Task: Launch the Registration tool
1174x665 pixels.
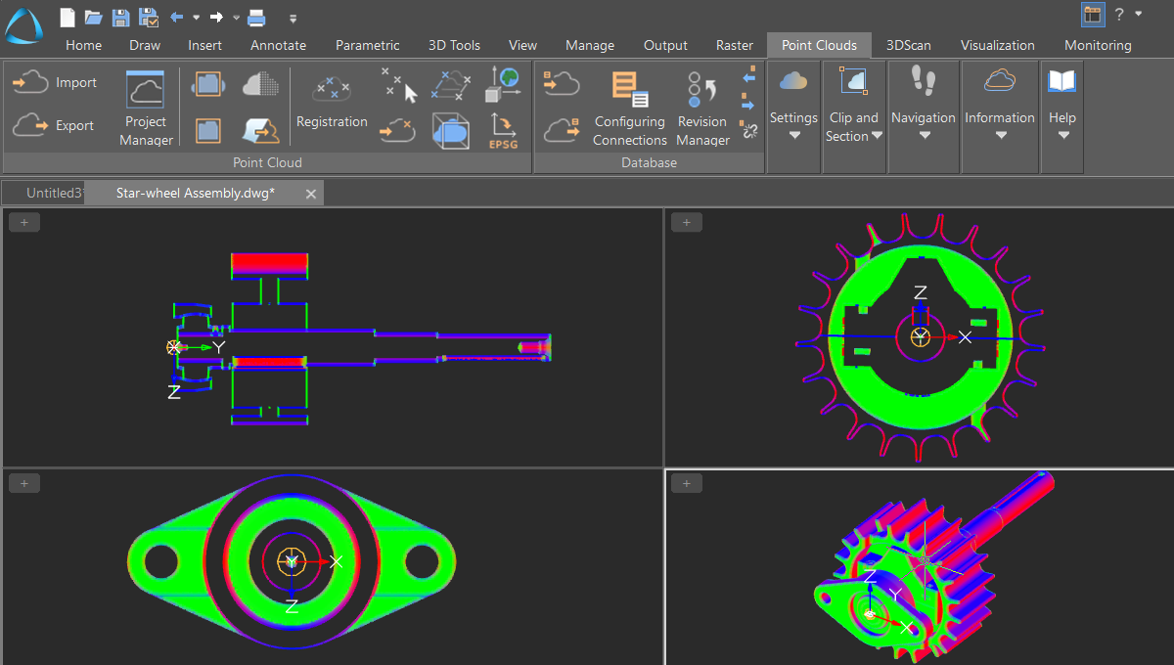Action: tap(332, 103)
